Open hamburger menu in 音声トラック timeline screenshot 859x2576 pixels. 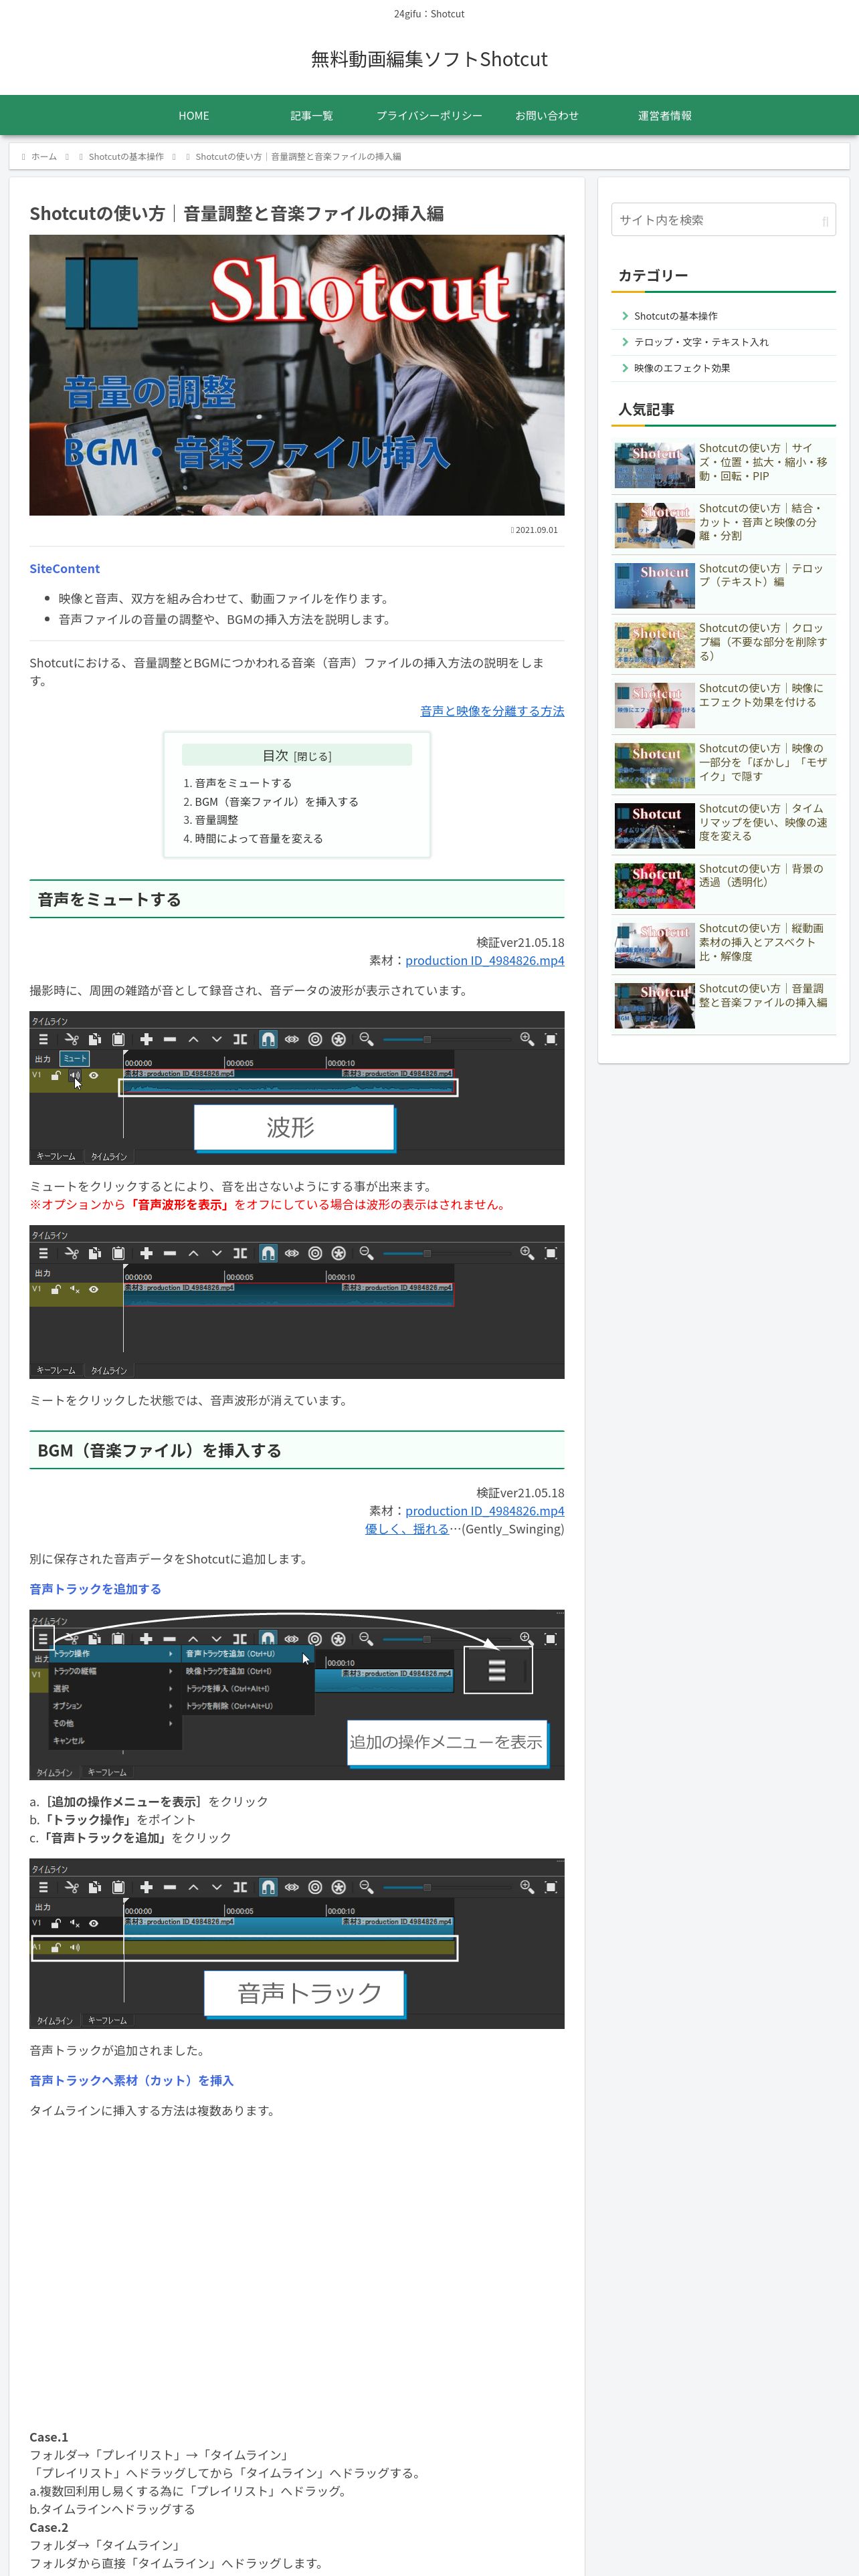[x=43, y=1887]
